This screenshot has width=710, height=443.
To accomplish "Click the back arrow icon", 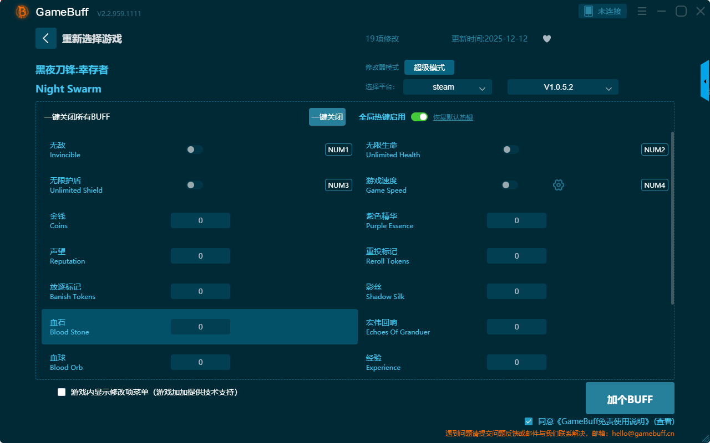I will coord(45,38).
